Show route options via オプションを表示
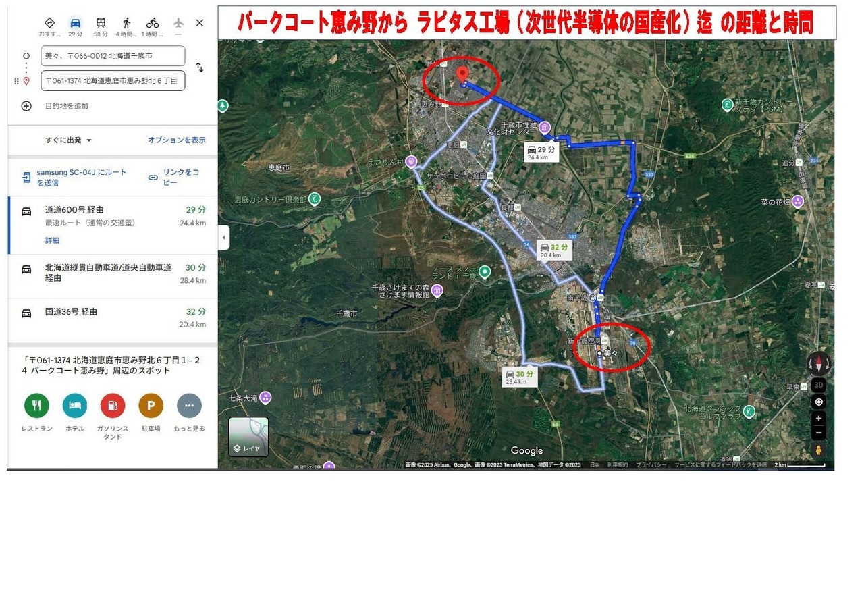 177,140
